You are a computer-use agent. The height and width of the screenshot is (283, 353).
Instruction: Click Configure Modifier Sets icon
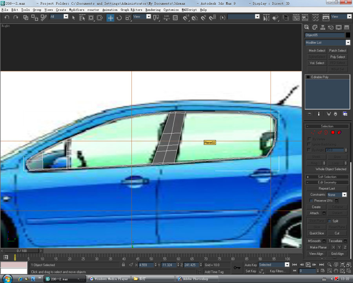(345, 114)
